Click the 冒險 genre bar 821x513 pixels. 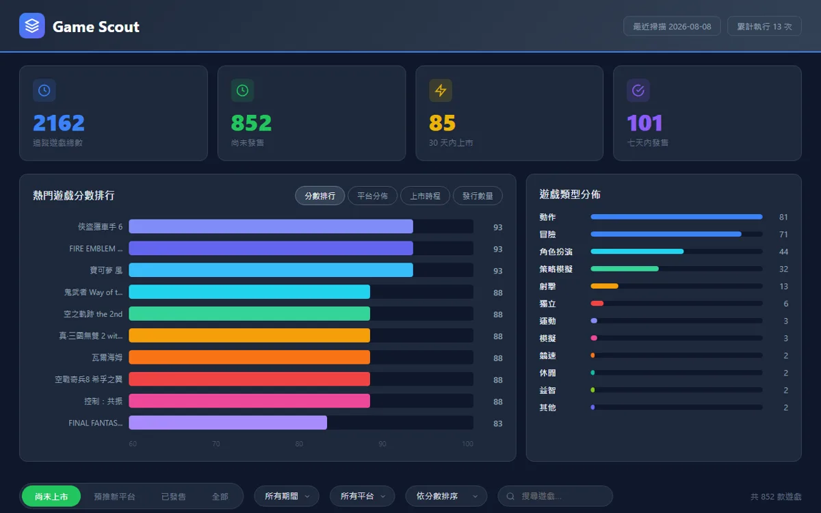(x=666, y=234)
